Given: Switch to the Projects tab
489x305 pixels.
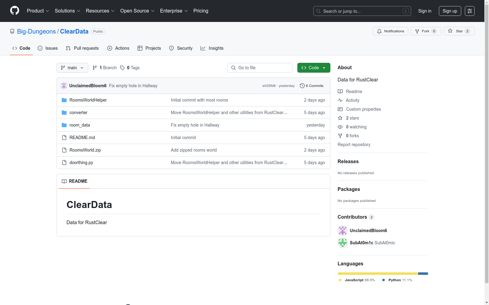Looking at the screenshot, I should click(149, 48).
